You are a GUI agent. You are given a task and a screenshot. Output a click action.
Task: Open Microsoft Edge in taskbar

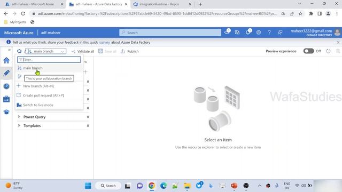(164, 186)
